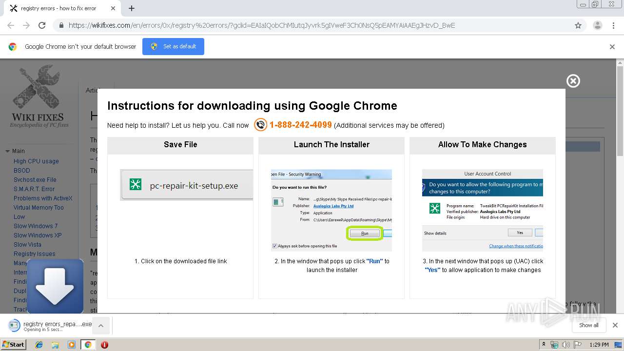
Task: Select the registry errors browser tab
Action: coord(63,8)
